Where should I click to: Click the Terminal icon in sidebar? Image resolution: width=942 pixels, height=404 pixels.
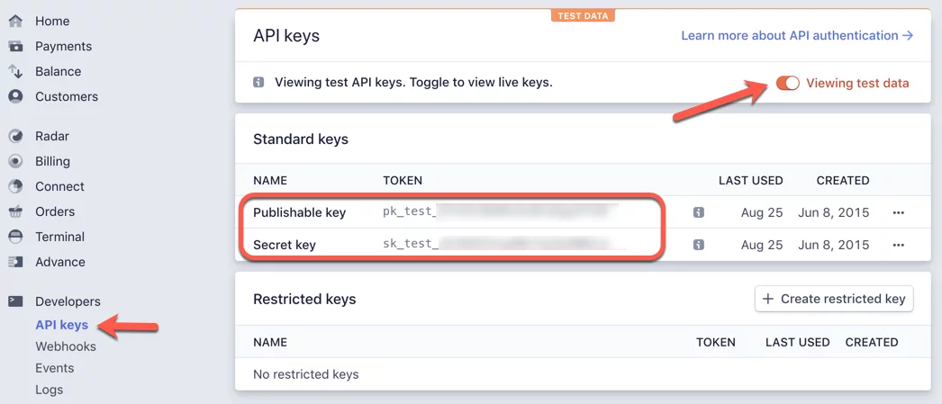point(15,237)
